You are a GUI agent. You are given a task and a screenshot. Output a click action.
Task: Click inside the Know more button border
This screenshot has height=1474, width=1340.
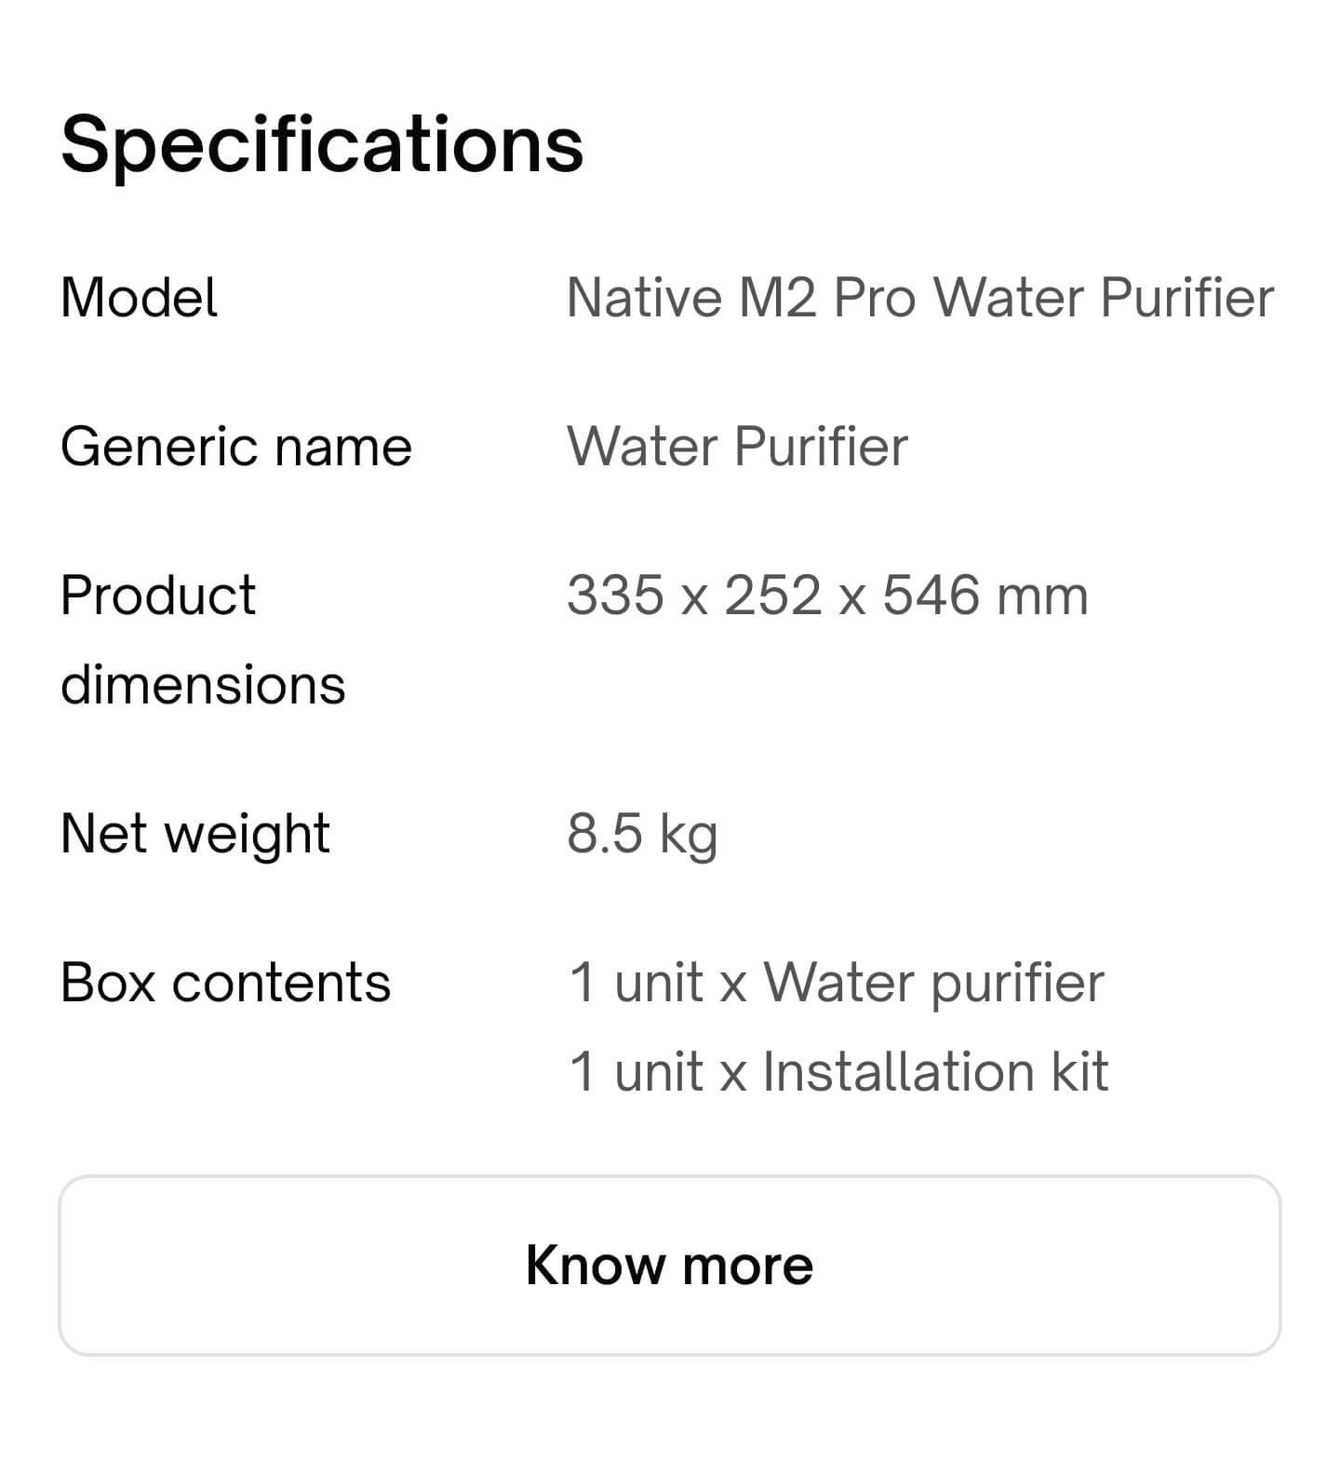coord(670,1264)
